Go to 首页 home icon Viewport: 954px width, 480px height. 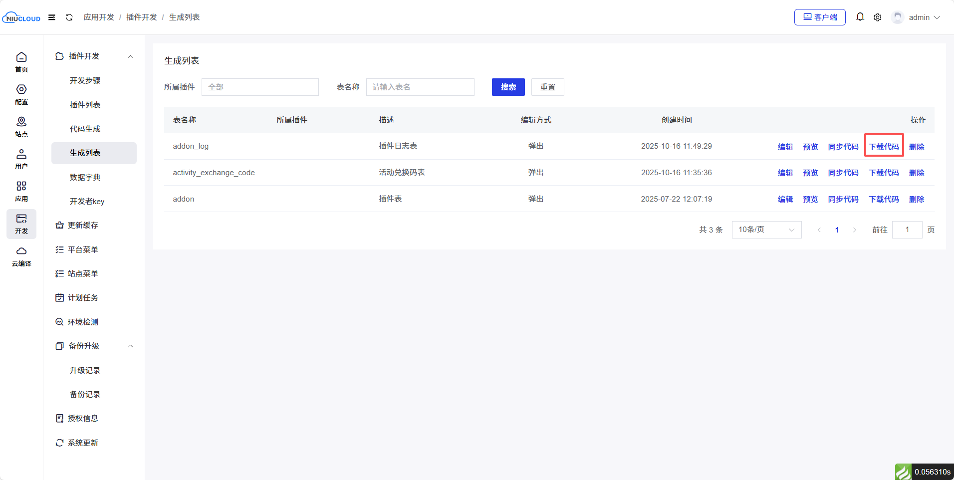tap(21, 62)
